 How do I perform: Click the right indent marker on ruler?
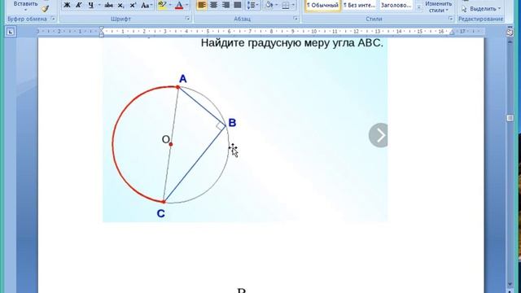452,33
